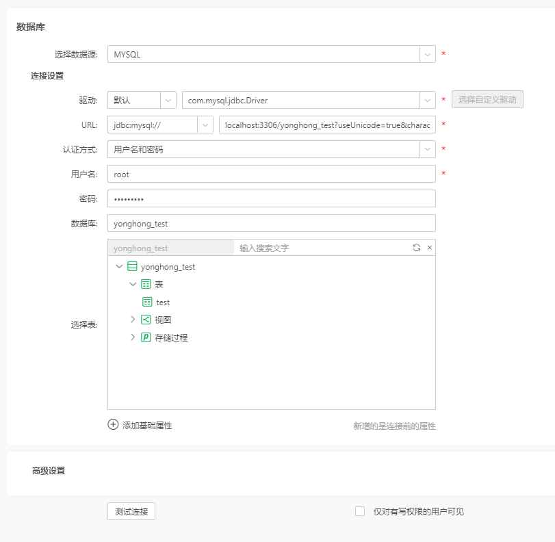
Task: Click the greyed yonghong_test schema selector
Action: (x=171, y=248)
